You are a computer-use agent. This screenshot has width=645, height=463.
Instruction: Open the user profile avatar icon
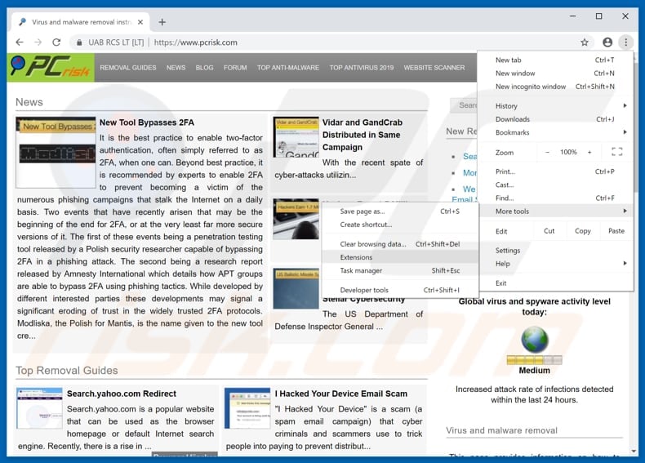607,42
